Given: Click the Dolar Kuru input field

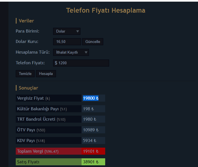Looking at the screenshot, I should point(67,42).
